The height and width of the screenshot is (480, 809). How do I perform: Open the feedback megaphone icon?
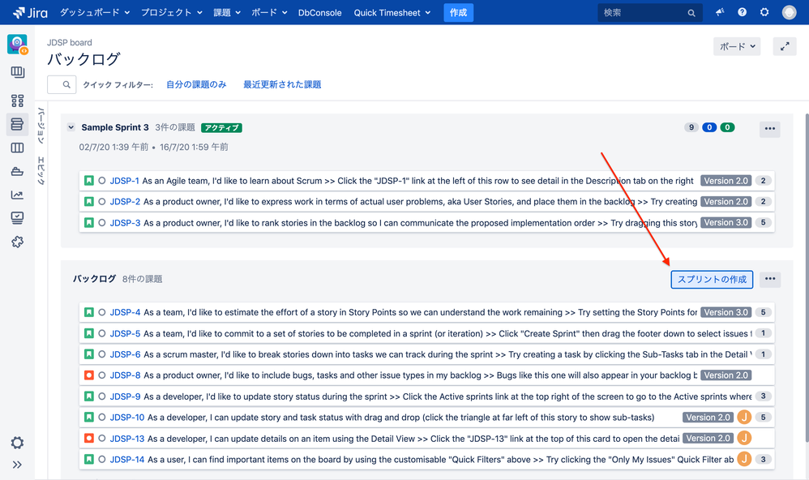point(720,12)
